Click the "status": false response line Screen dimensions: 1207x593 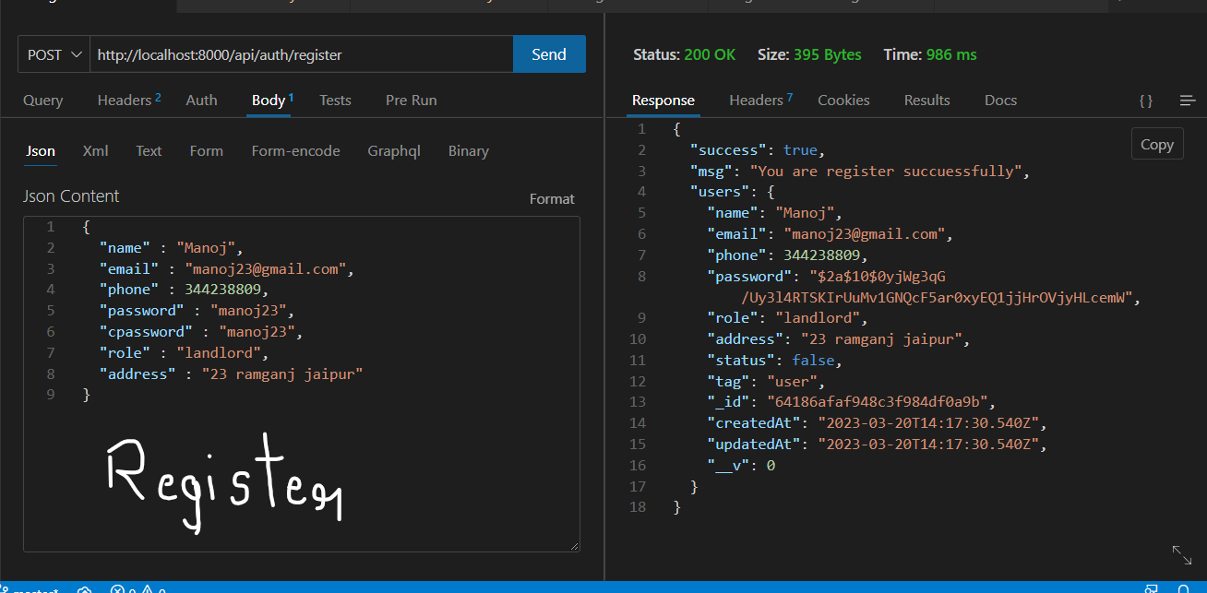pos(774,361)
